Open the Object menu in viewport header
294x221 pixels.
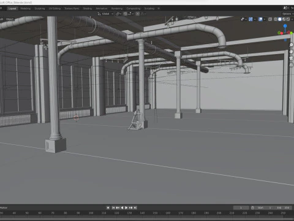(x=10, y=19)
